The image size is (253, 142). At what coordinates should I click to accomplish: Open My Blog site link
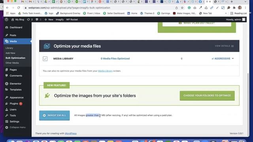18,19
